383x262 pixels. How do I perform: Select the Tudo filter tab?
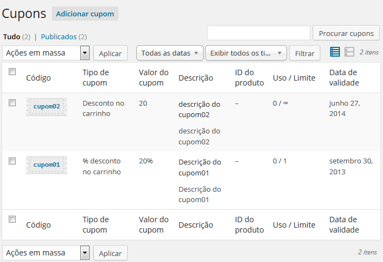pos(11,36)
